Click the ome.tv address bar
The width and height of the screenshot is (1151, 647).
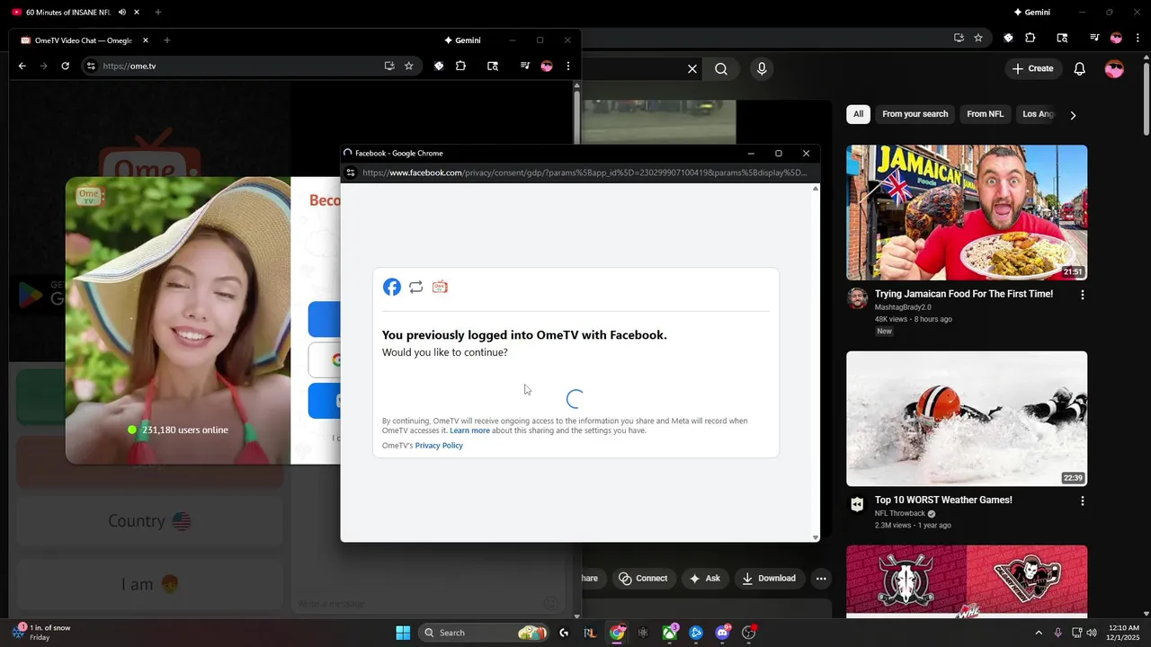point(238,66)
